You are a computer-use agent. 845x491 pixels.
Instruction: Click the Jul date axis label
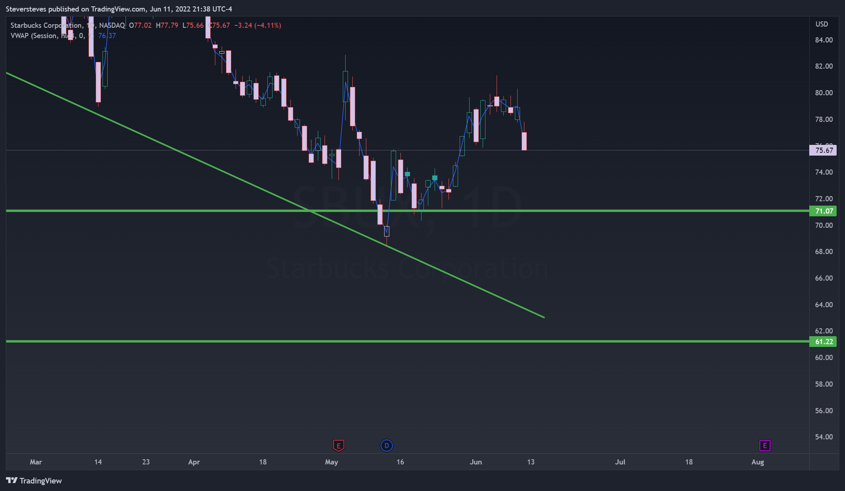tap(620, 462)
